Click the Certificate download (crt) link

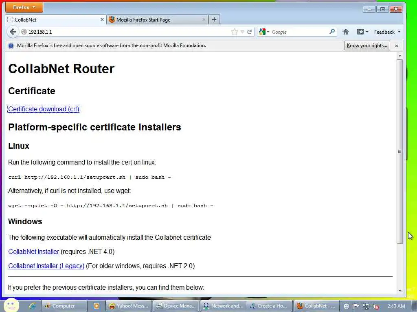pyautogui.click(x=44, y=109)
